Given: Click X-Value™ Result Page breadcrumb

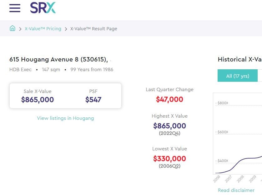Looking at the screenshot, I should tap(94, 29).
